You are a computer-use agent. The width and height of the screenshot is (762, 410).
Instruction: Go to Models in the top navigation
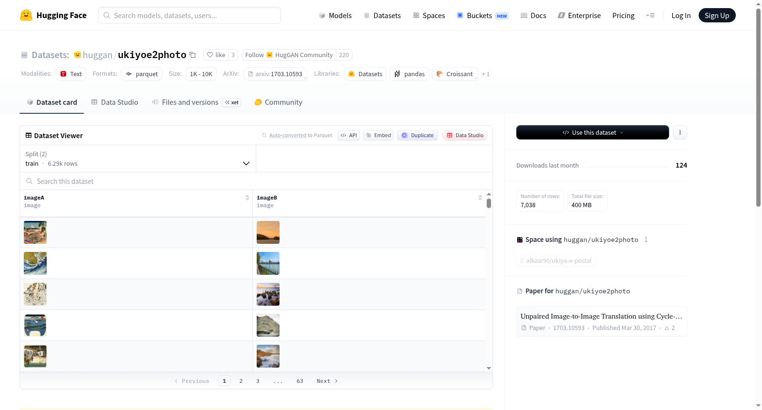335,15
